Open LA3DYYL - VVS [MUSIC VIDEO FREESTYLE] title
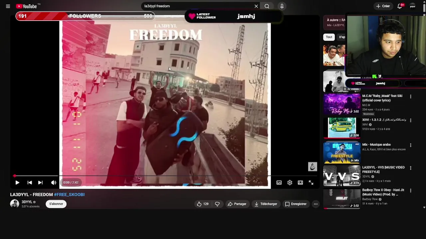The image size is (426, 239). tap(383, 170)
